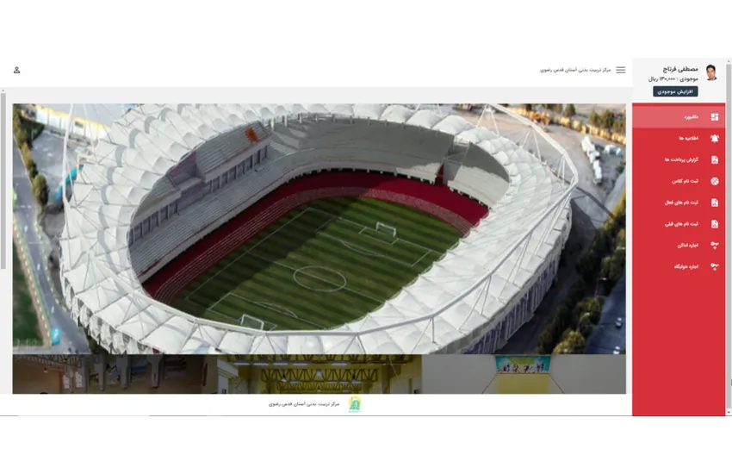Toggle the hamburger menu in the header
The width and height of the screenshot is (732, 474).
(x=620, y=70)
